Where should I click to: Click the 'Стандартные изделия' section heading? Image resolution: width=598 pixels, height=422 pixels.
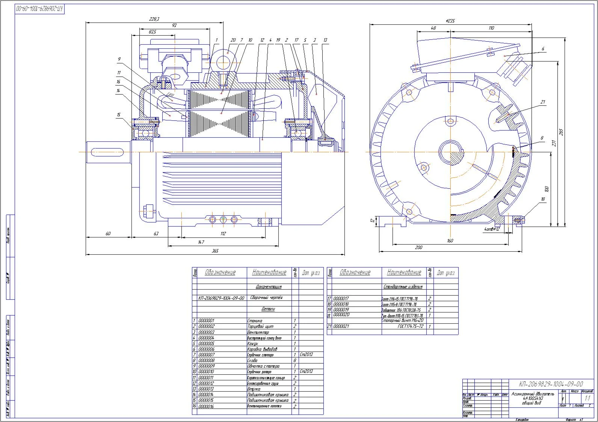pos(403,287)
